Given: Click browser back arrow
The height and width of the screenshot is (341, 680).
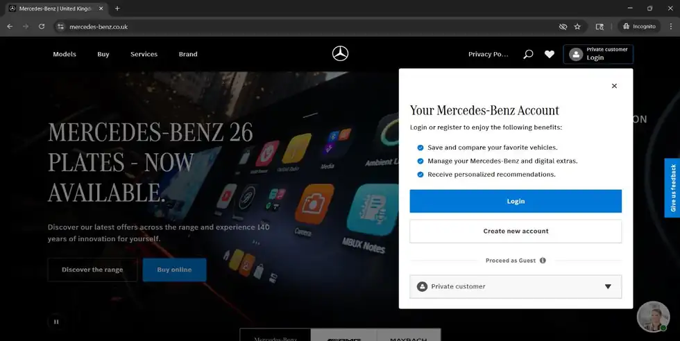Looking at the screenshot, I should 10,26.
